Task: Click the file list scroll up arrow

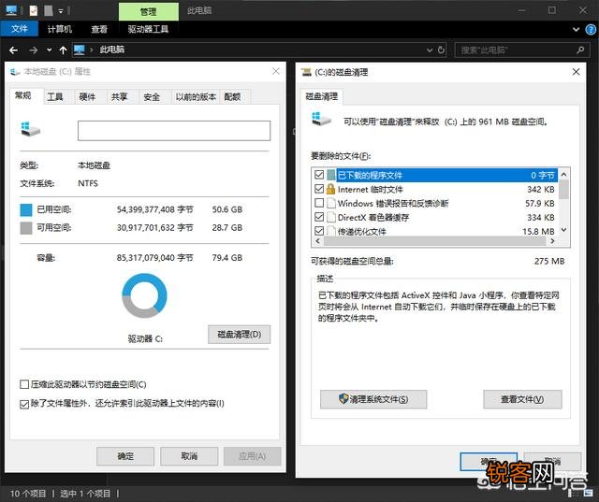Action: pos(563,174)
